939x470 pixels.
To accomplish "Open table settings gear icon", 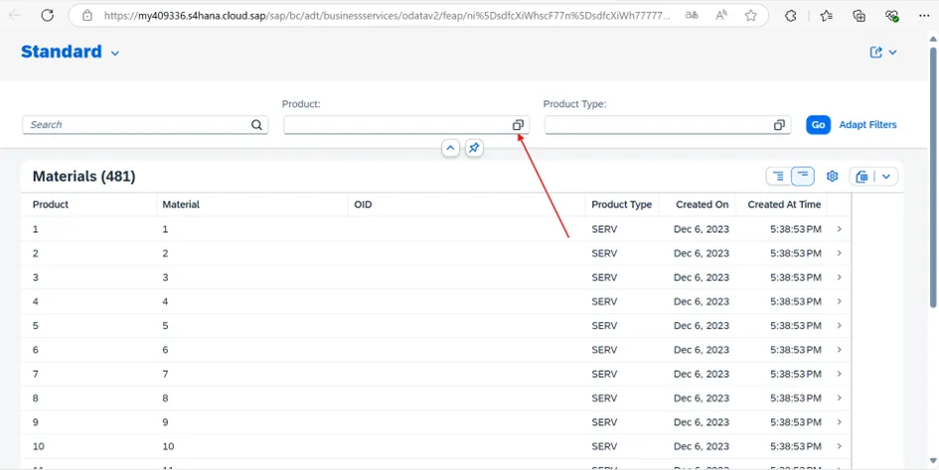I will [x=833, y=176].
